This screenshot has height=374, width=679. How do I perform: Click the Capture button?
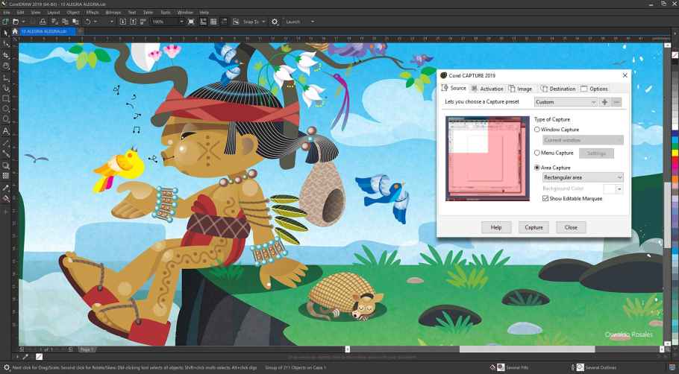533,227
